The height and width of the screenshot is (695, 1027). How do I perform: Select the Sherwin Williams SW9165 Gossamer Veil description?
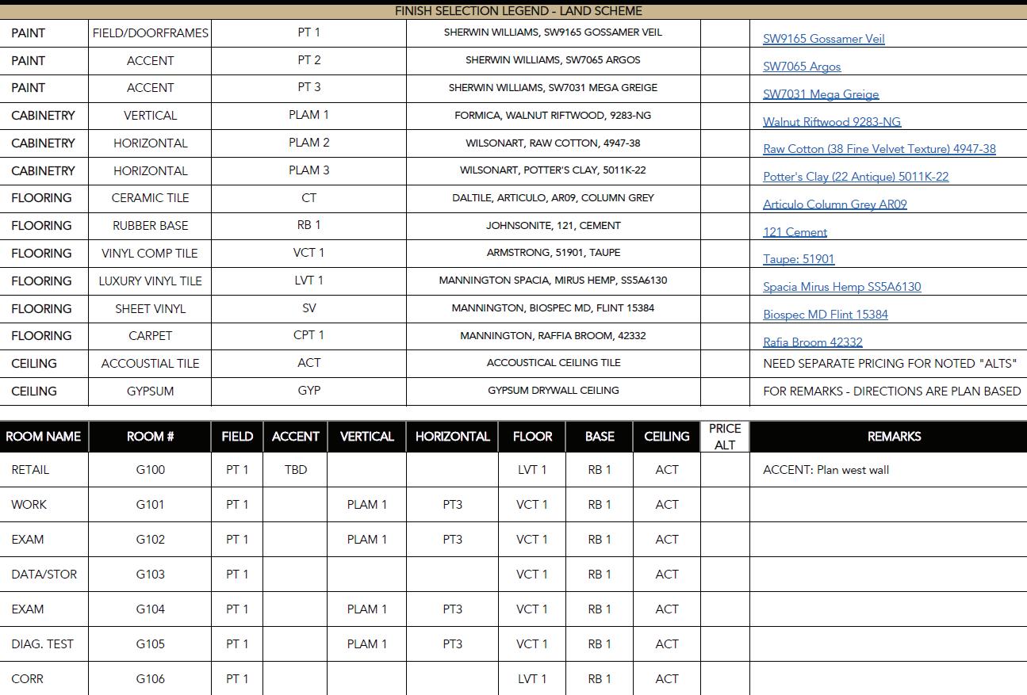click(553, 32)
